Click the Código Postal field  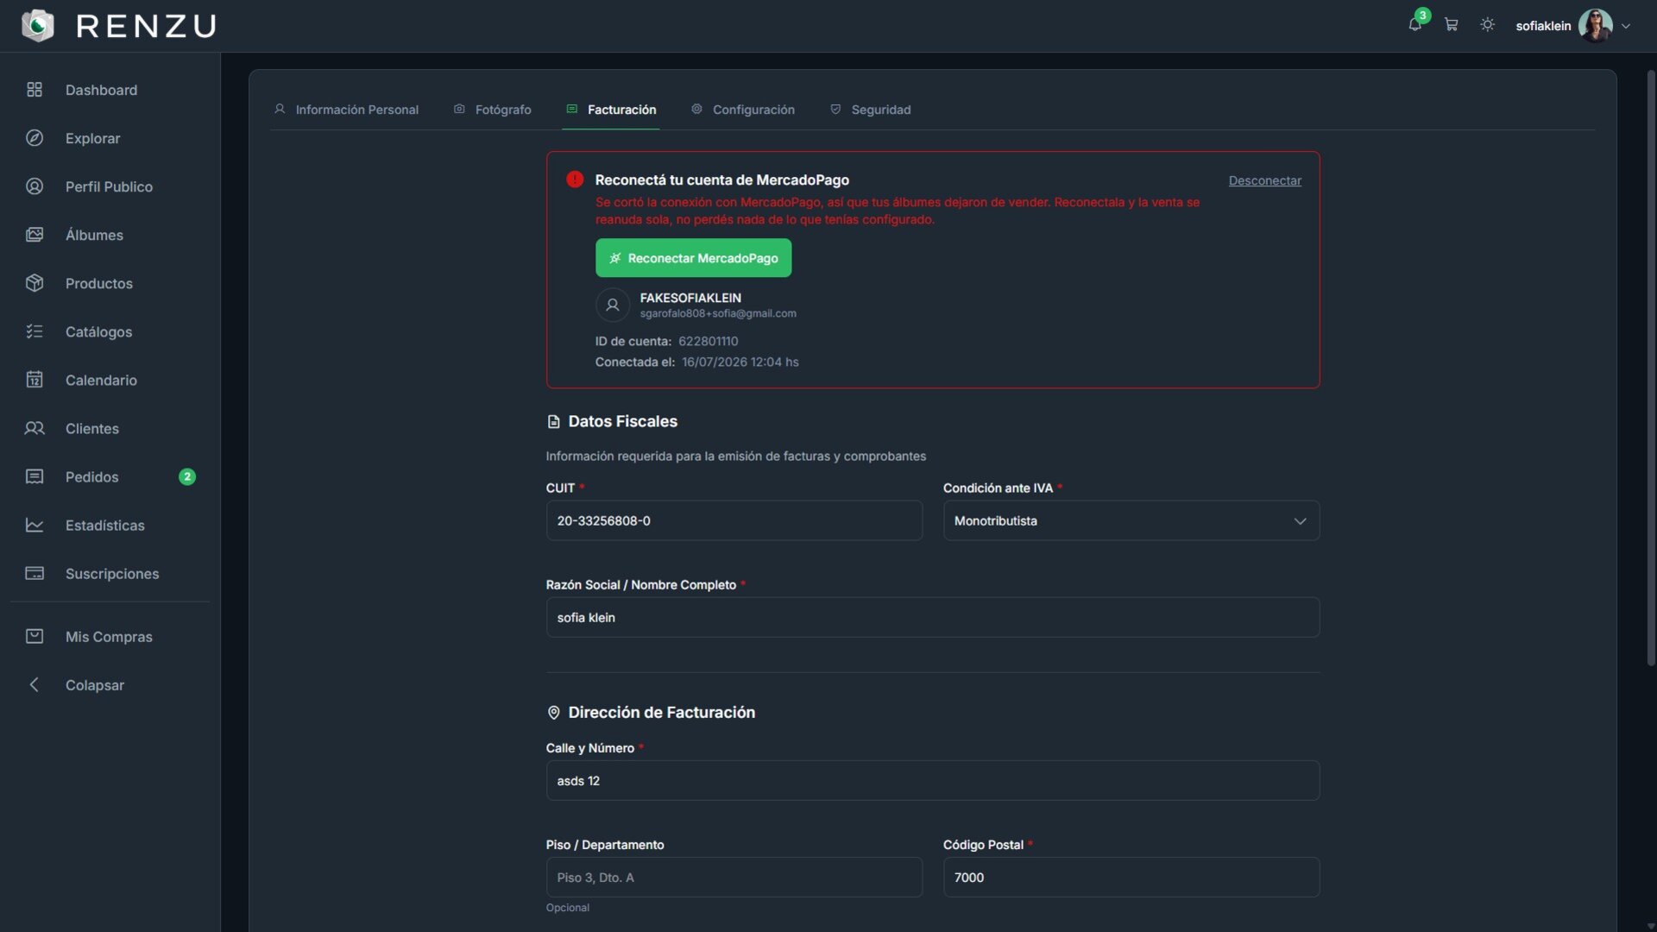tap(1131, 877)
